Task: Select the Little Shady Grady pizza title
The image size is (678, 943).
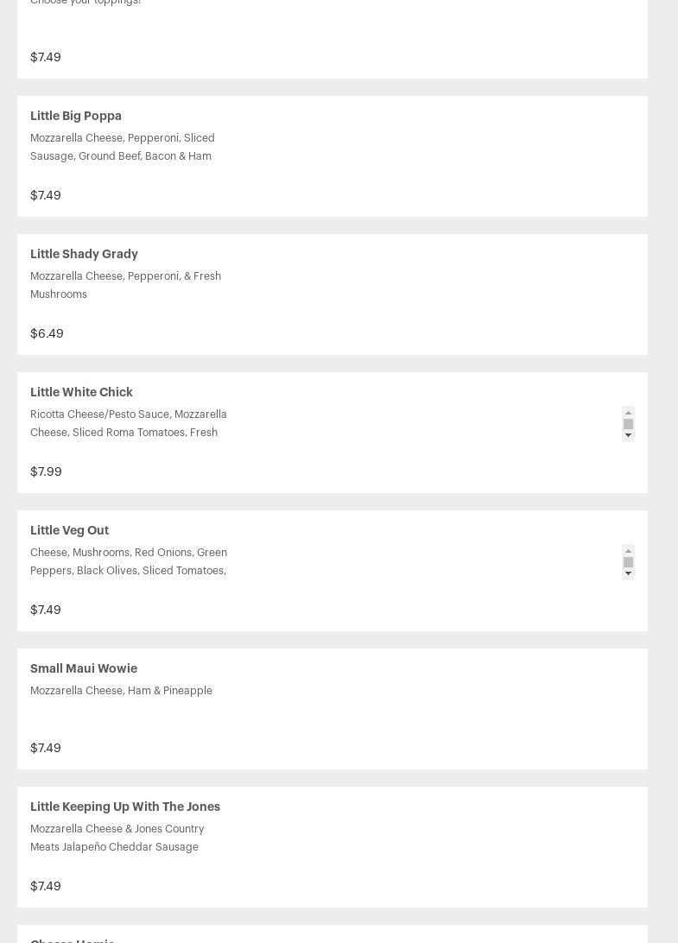Action: pyautogui.click(x=84, y=254)
